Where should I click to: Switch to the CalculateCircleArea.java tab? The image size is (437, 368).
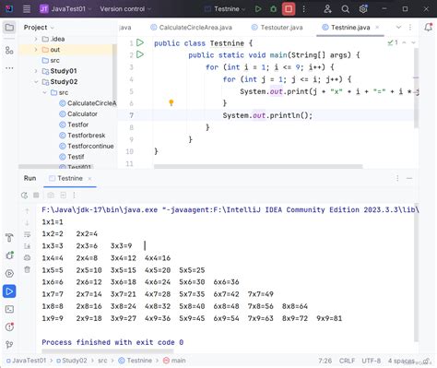191,28
